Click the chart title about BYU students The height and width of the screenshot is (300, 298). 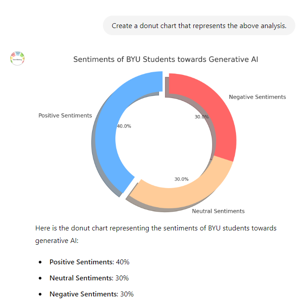click(x=165, y=59)
